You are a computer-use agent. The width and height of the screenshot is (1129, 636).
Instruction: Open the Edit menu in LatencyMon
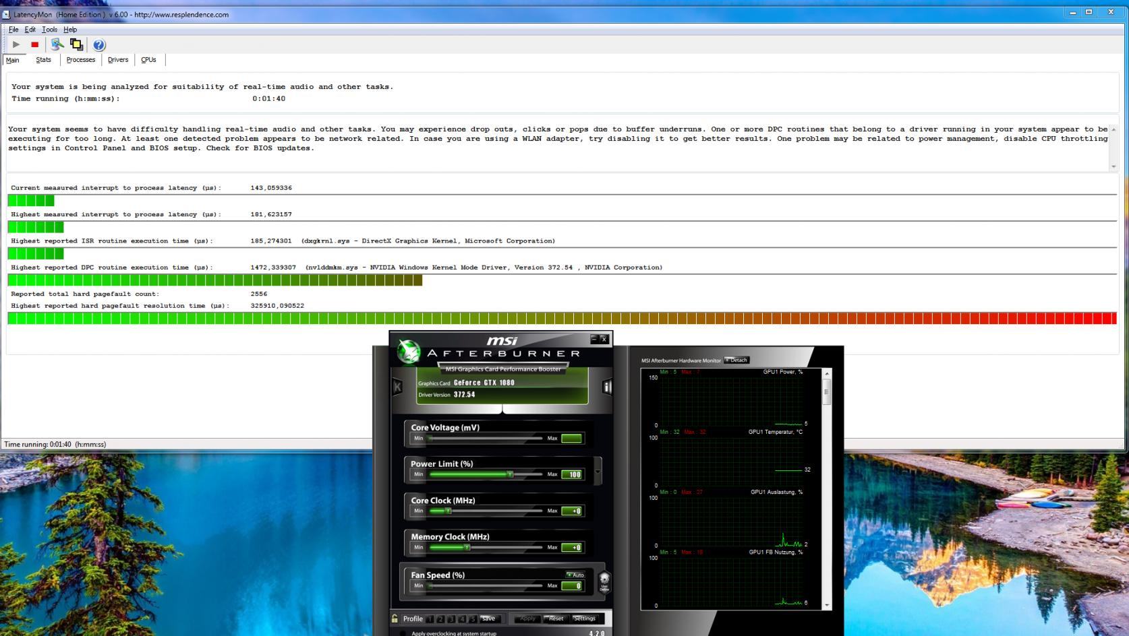coord(30,30)
